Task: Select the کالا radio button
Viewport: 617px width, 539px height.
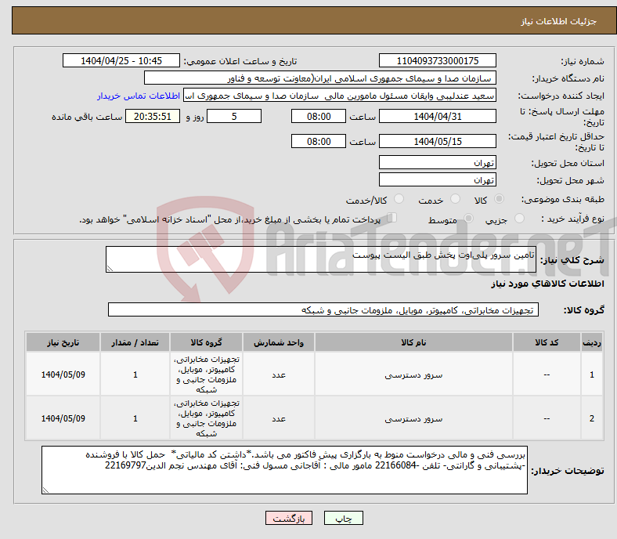Action: point(499,199)
